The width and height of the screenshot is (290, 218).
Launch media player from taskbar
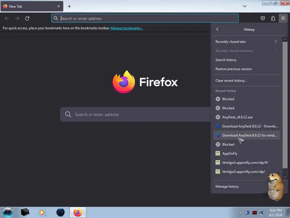click(42, 212)
